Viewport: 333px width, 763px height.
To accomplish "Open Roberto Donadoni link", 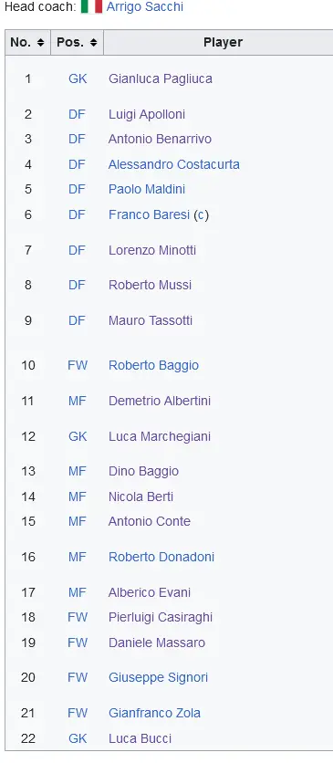I will click(x=161, y=557).
